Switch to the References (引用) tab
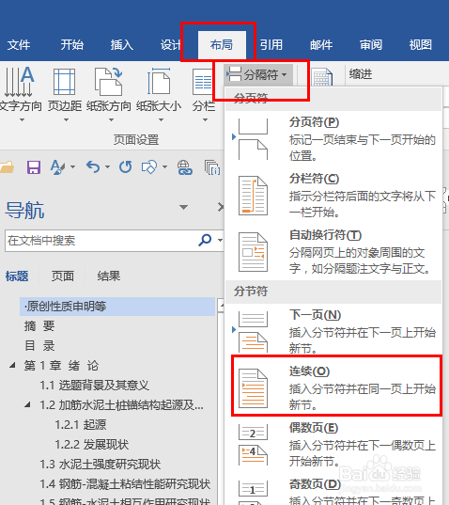Viewport: 449px width, 505px height. [x=271, y=45]
